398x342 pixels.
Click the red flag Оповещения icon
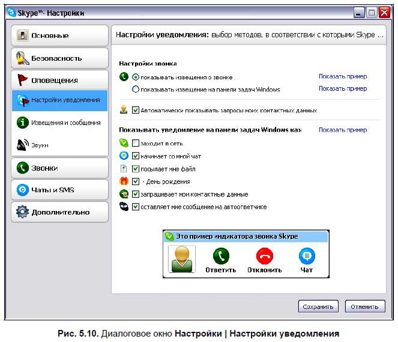pos(22,80)
